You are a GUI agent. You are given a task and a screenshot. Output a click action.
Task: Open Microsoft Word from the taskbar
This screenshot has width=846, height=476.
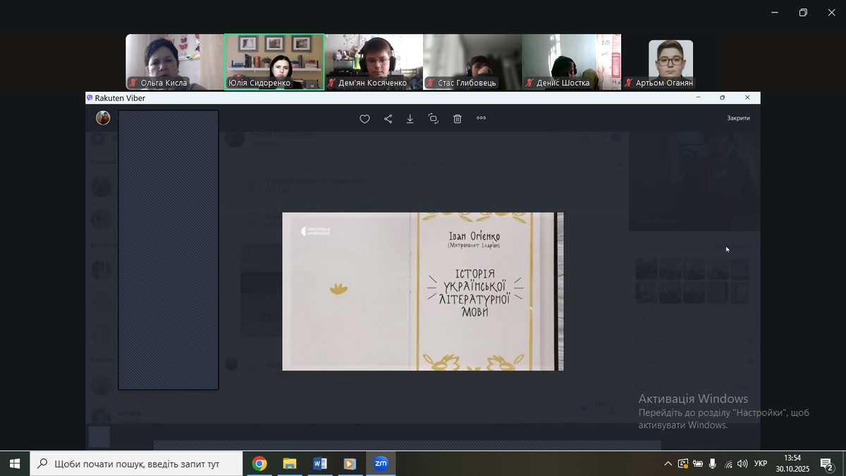tap(319, 463)
